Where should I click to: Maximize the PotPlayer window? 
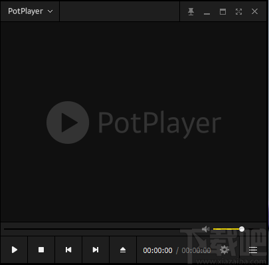(223, 11)
